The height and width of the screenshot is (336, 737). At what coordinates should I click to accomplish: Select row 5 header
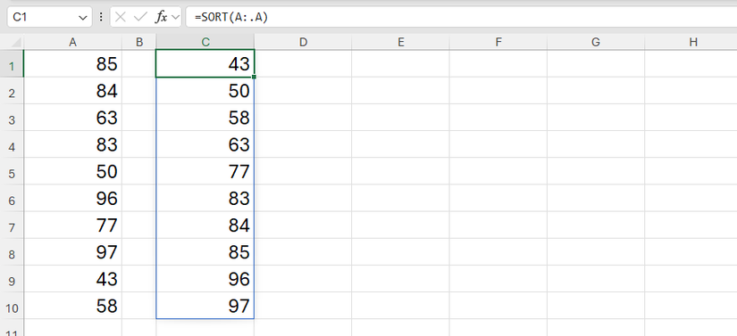coord(12,171)
